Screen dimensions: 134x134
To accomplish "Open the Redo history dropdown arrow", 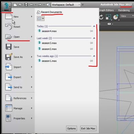I will click(44, 5).
